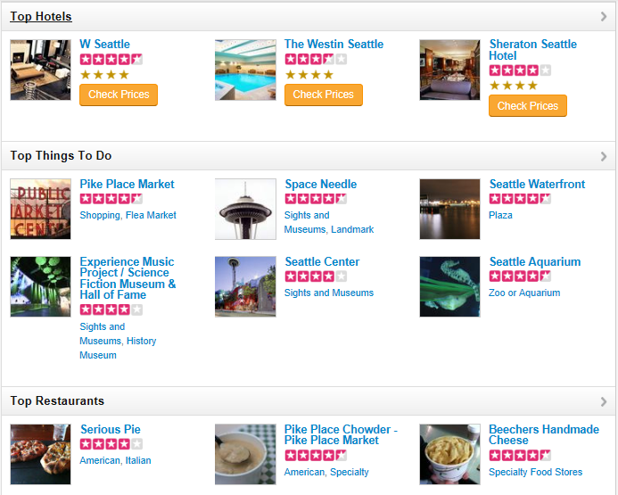Click the Beechers Handmade Cheese thumbnail
The height and width of the screenshot is (495, 618).
point(449,454)
